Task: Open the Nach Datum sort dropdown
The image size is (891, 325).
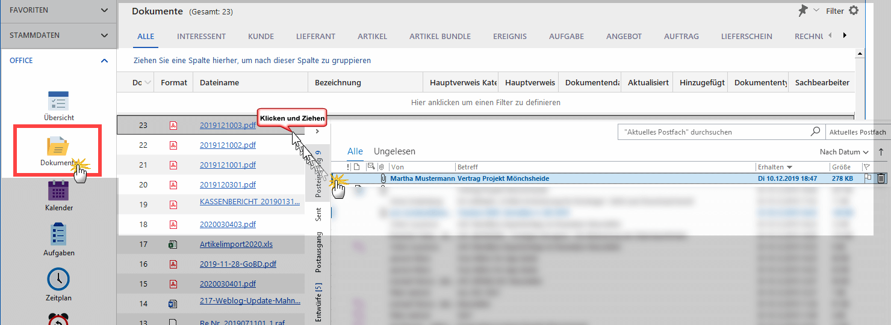Action: click(x=844, y=152)
